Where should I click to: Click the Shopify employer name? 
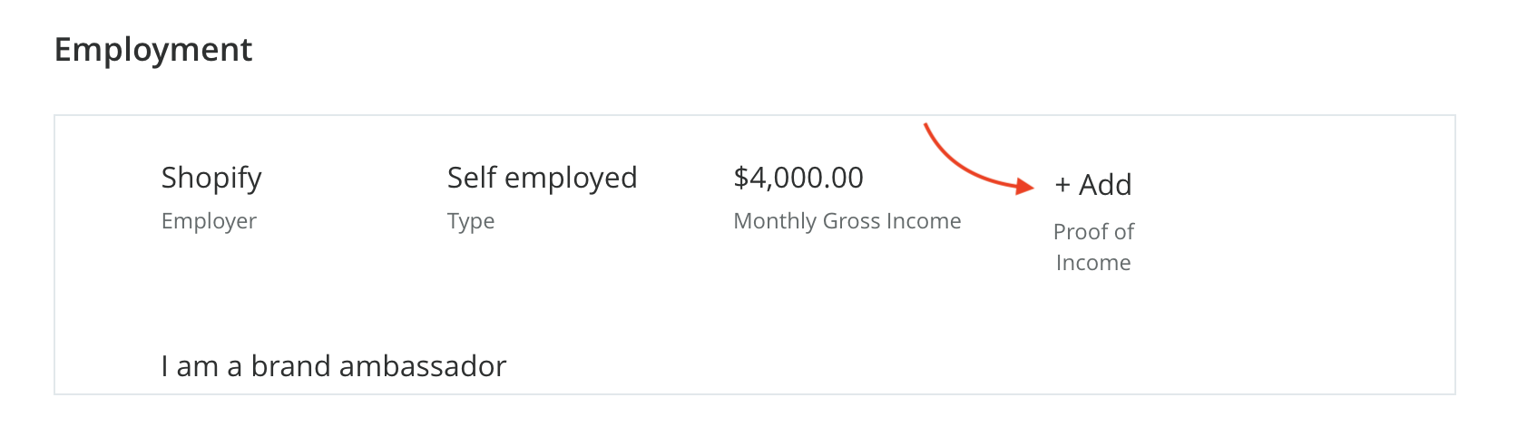(x=211, y=178)
